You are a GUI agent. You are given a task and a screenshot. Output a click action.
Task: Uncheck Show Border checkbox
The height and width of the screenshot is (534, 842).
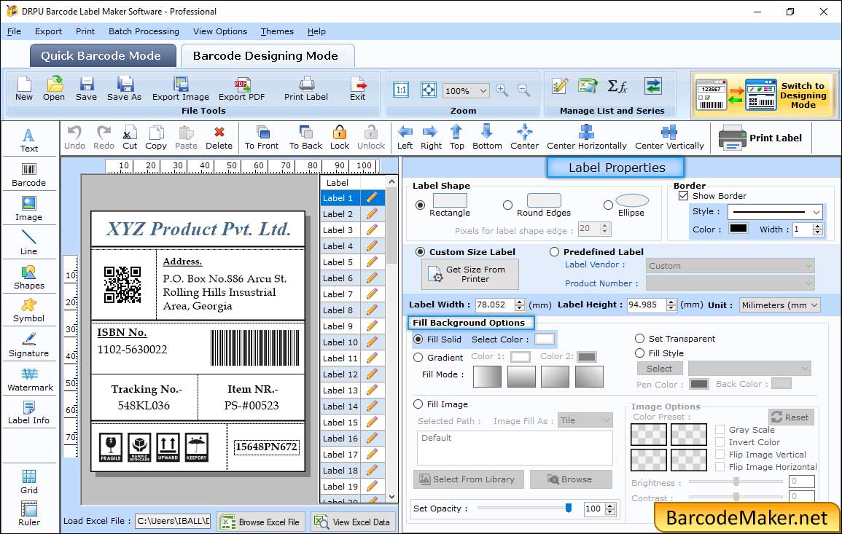pyautogui.click(x=683, y=196)
